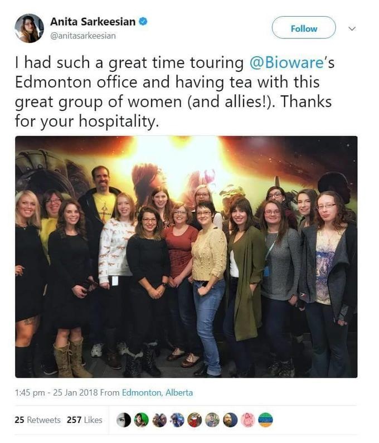Click the teal striped last liker avatar
This screenshot has height=443, width=379.
266,420
